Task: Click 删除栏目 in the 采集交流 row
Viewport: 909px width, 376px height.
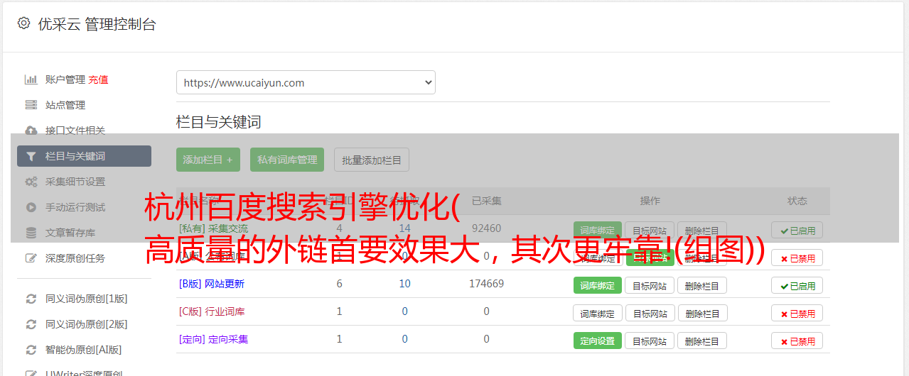Action: (x=702, y=231)
